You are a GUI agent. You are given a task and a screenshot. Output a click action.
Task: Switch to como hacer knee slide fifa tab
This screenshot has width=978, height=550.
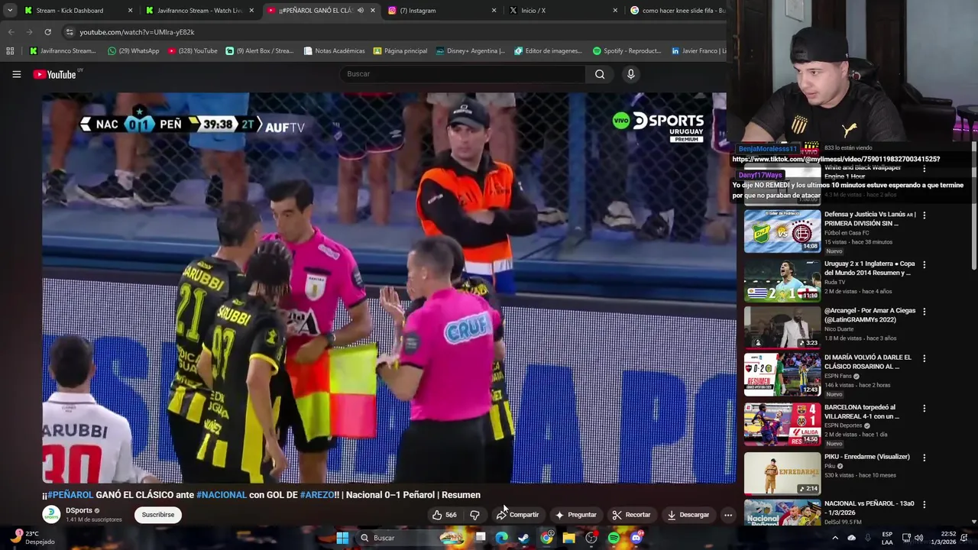(677, 11)
